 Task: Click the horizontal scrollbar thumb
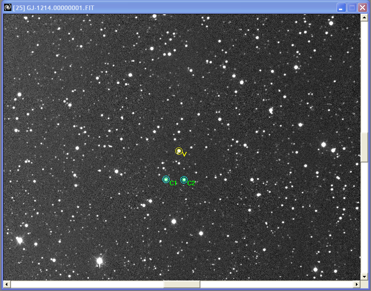pos(182,285)
